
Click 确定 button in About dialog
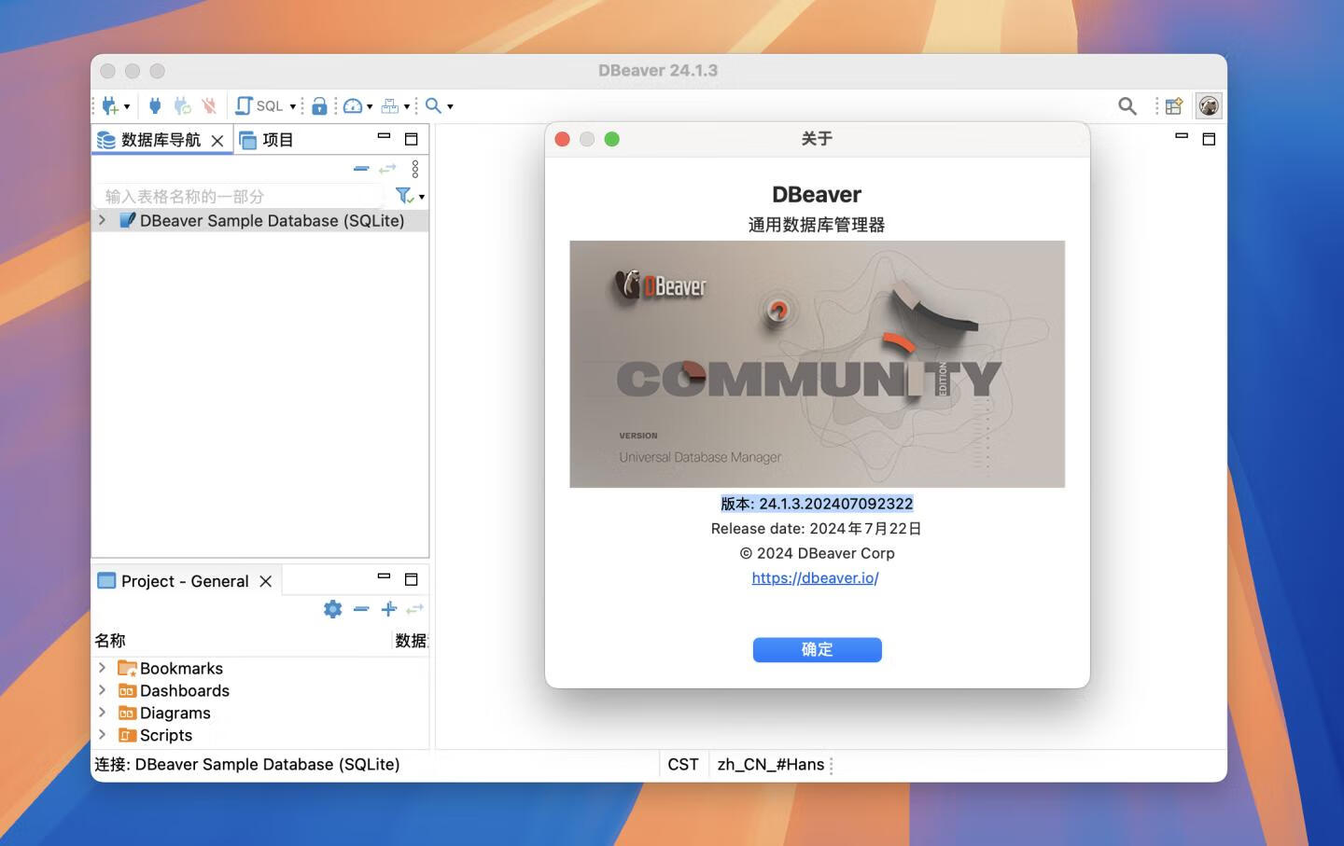pyautogui.click(x=817, y=650)
